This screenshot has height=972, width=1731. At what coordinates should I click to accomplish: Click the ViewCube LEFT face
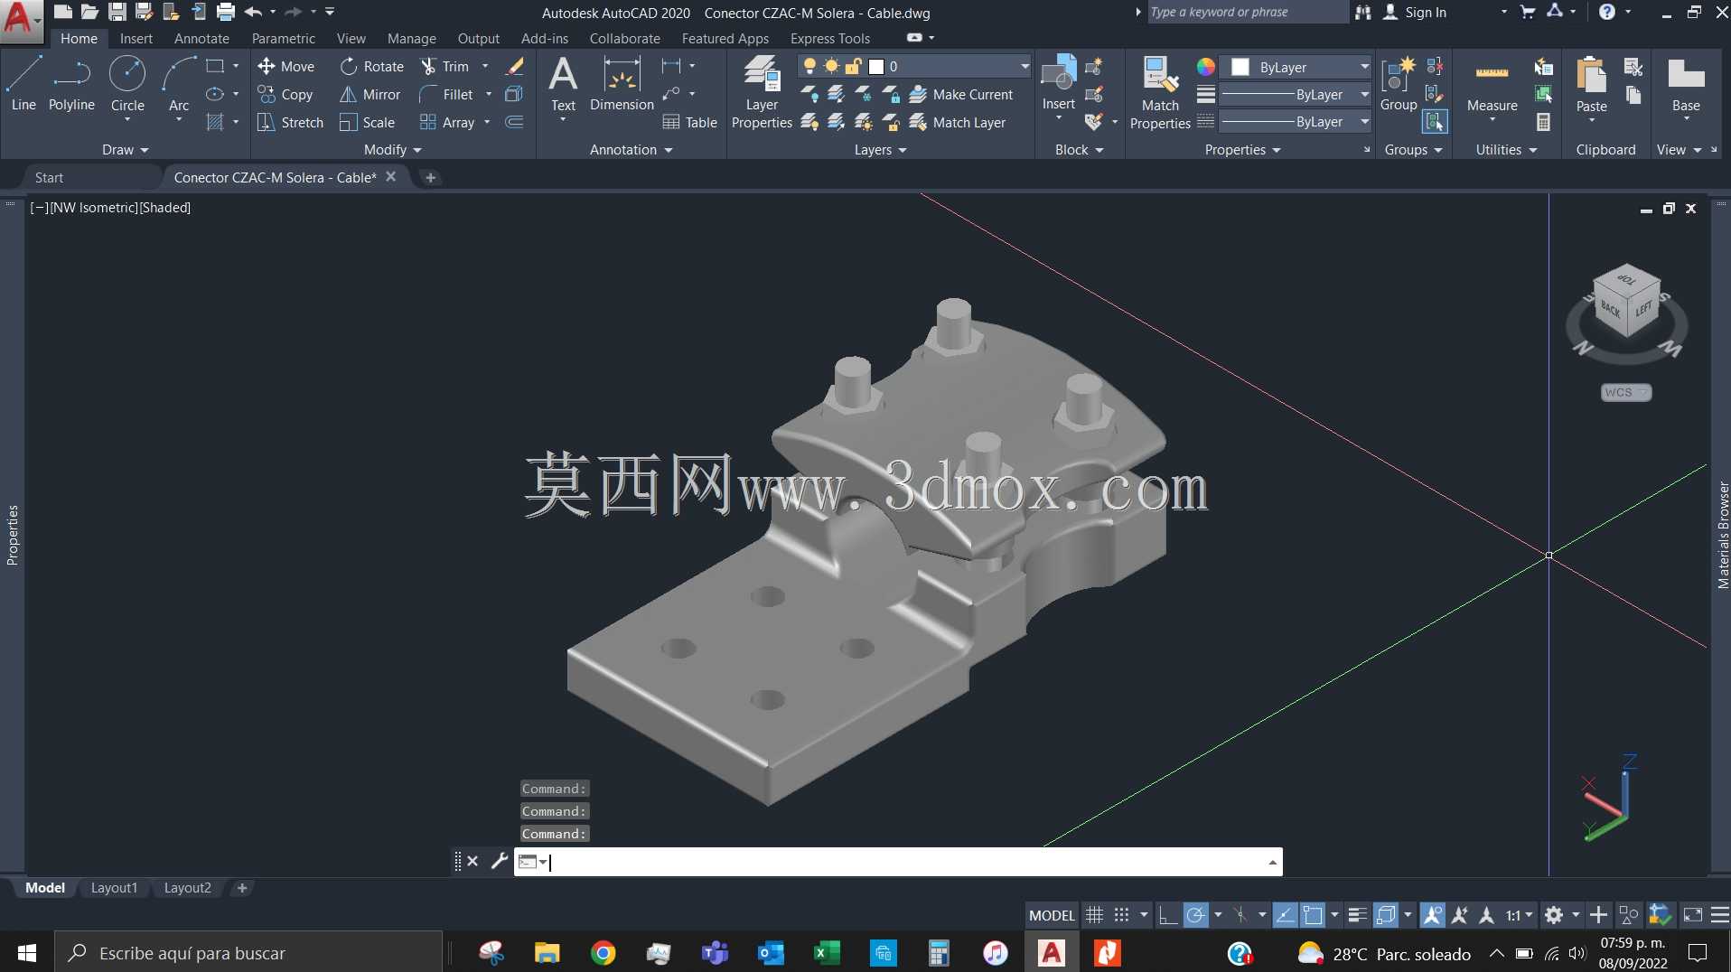[x=1642, y=309]
